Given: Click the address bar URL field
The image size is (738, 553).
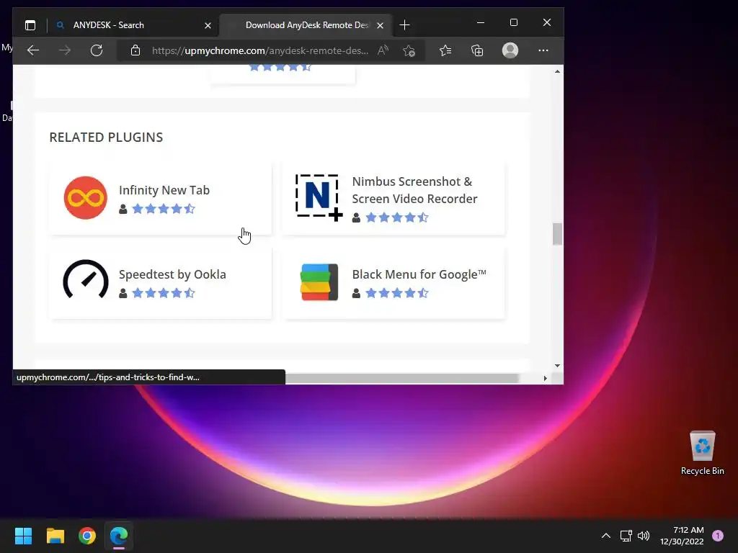Looking at the screenshot, I should click(259, 50).
